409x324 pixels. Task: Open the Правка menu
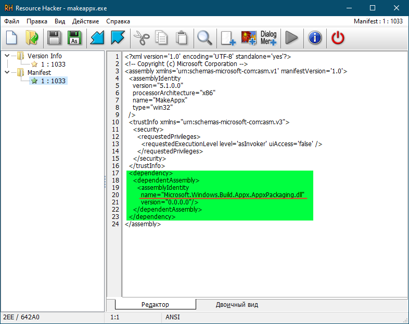point(37,21)
